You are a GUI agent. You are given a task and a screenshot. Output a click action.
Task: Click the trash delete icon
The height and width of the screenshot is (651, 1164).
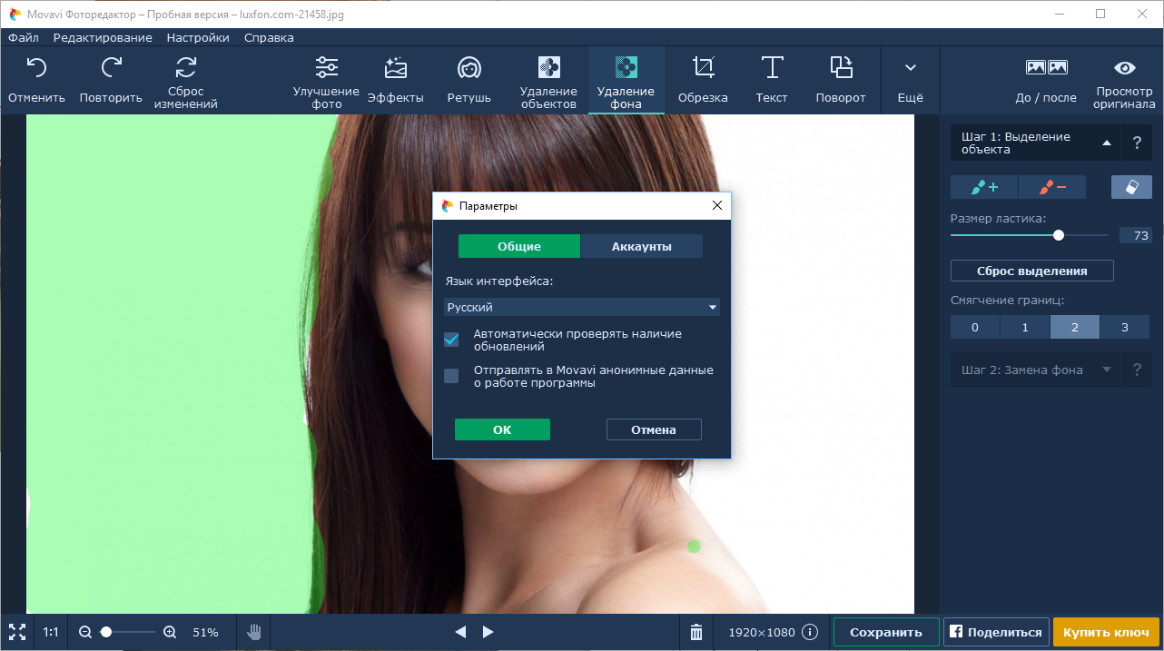[x=696, y=632]
